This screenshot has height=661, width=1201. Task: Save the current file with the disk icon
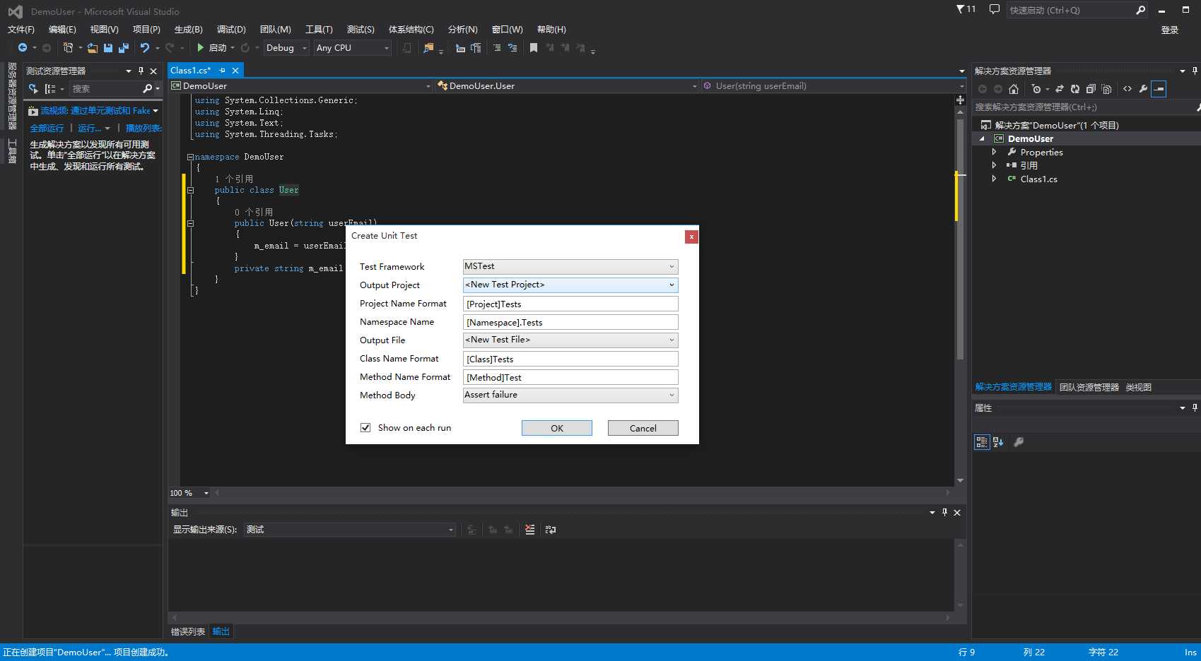[108, 47]
